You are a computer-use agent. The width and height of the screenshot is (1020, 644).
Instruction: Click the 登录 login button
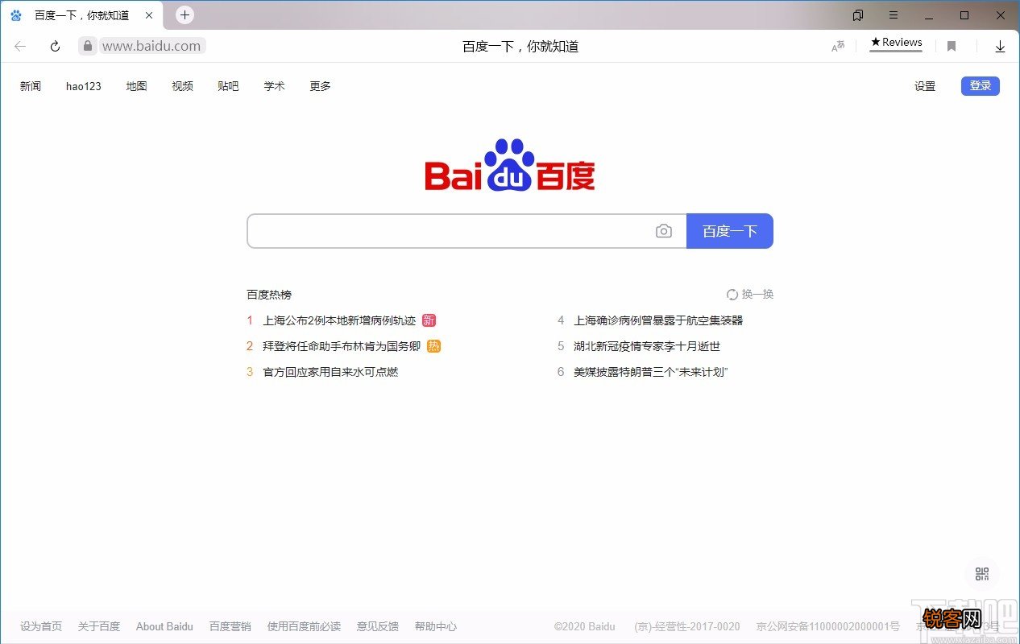(981, 86)
